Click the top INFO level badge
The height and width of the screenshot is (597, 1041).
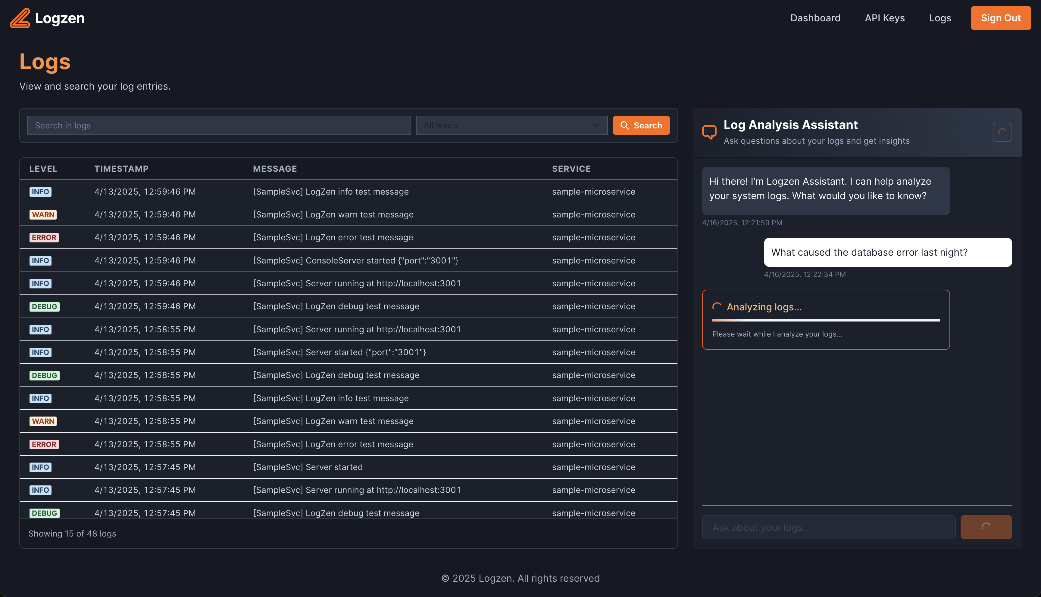[x=40, y=192]
